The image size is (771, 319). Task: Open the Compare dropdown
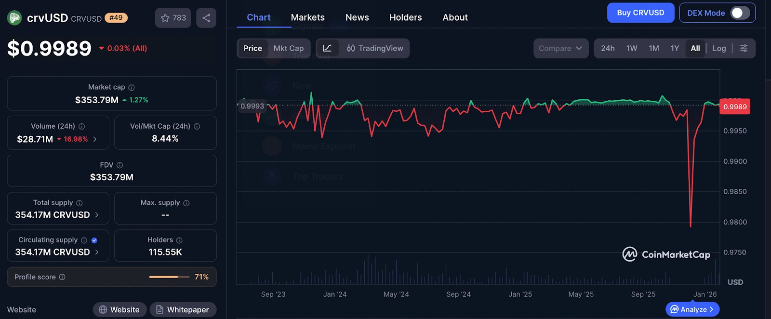(561, 48)
